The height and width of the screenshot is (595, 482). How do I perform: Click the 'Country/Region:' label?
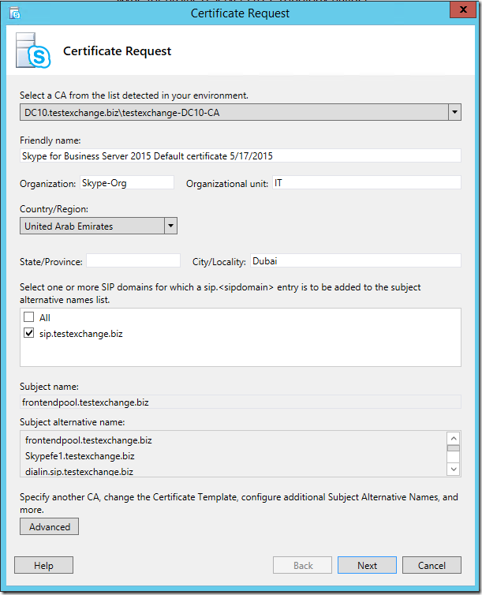[54, 209]
